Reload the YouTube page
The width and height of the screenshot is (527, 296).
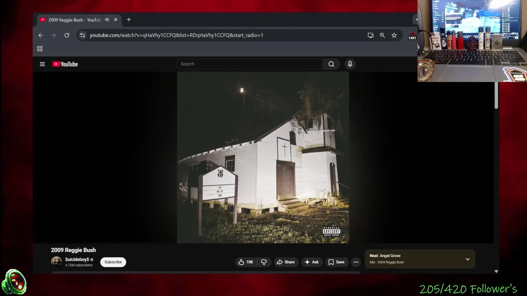pos(67,35)
